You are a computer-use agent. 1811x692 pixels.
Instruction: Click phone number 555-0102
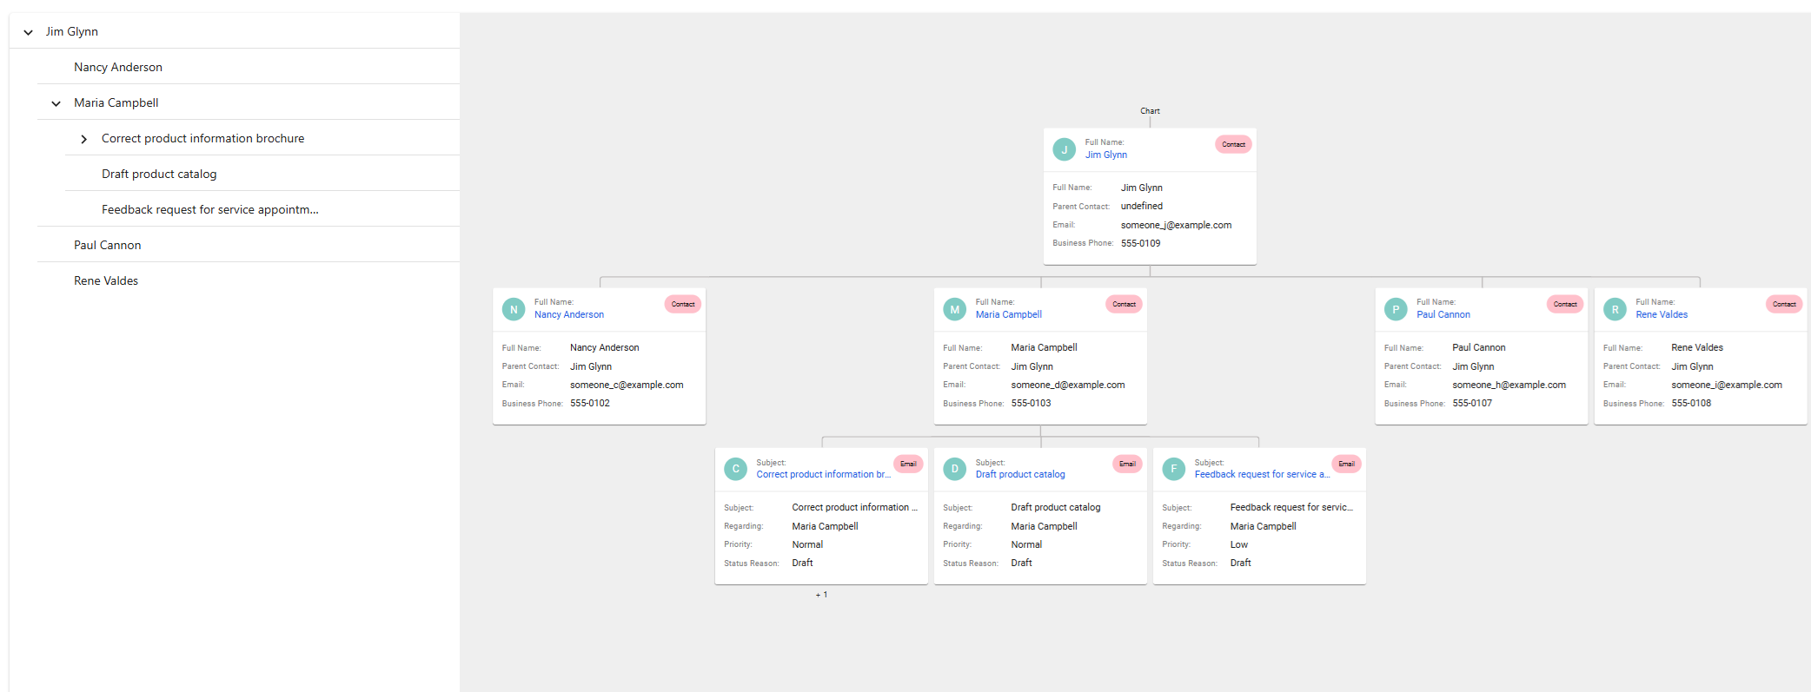pos(589,403)
